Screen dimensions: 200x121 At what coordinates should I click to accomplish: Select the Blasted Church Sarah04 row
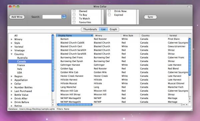122,50
